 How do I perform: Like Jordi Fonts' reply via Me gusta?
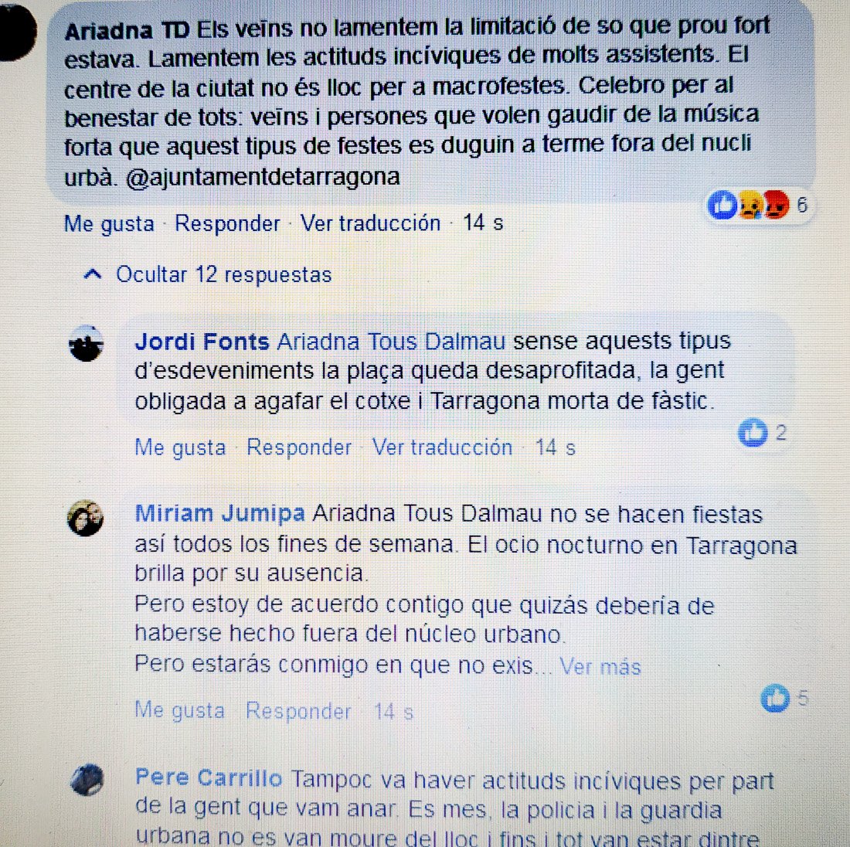180,447
